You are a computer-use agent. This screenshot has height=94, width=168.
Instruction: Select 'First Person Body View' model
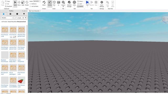[x=13, y=57]
